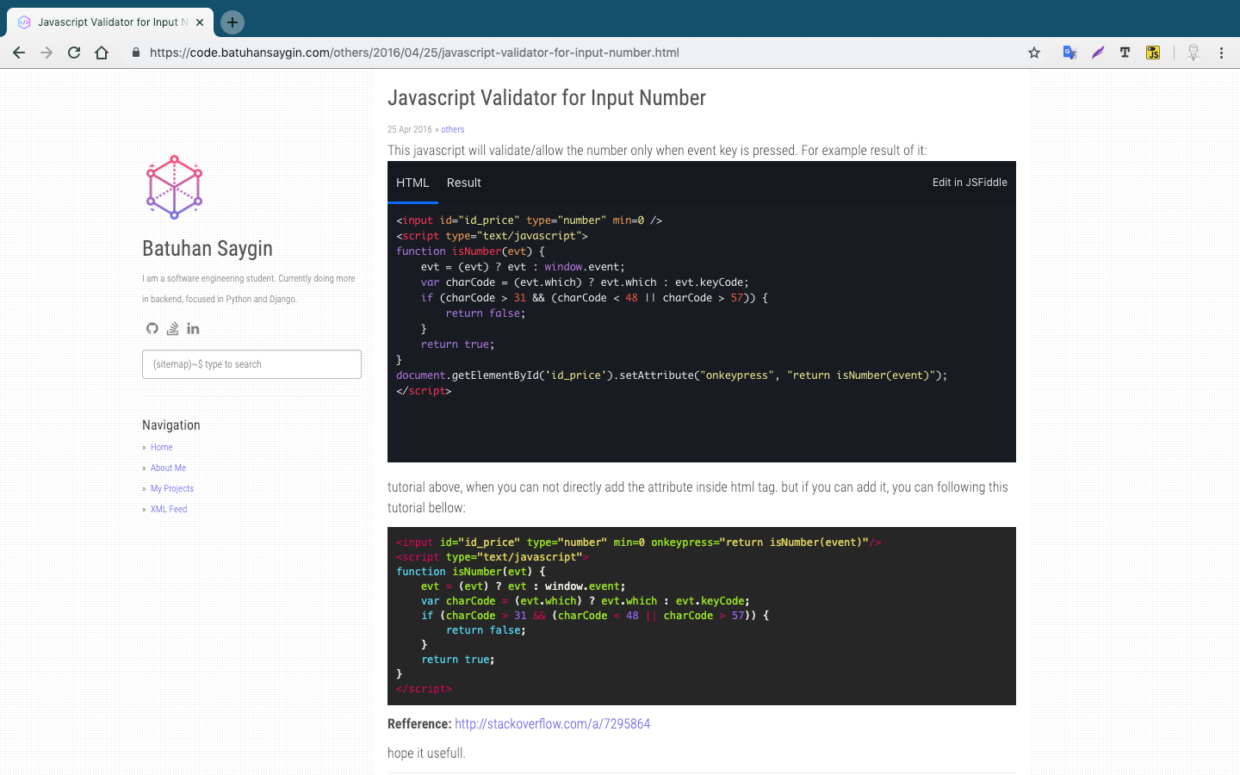Click the pink cube site logo
The width and height of the screenshot is (1240, 775).
point(174,187)
